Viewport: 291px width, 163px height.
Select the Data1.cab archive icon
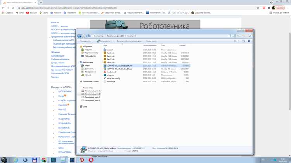[105, 53]
